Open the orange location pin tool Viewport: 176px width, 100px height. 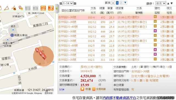pyautogui.click(x=51, y=8)
